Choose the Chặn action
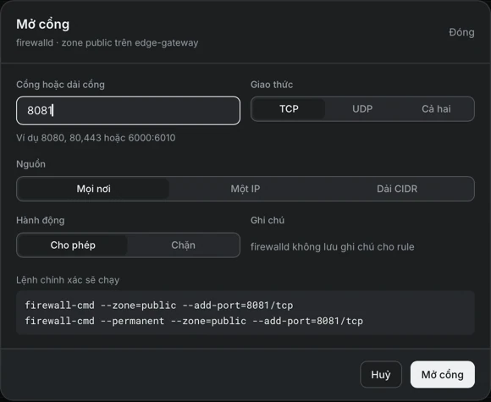The width and height of the screenshot is (491, 402). 183,245
